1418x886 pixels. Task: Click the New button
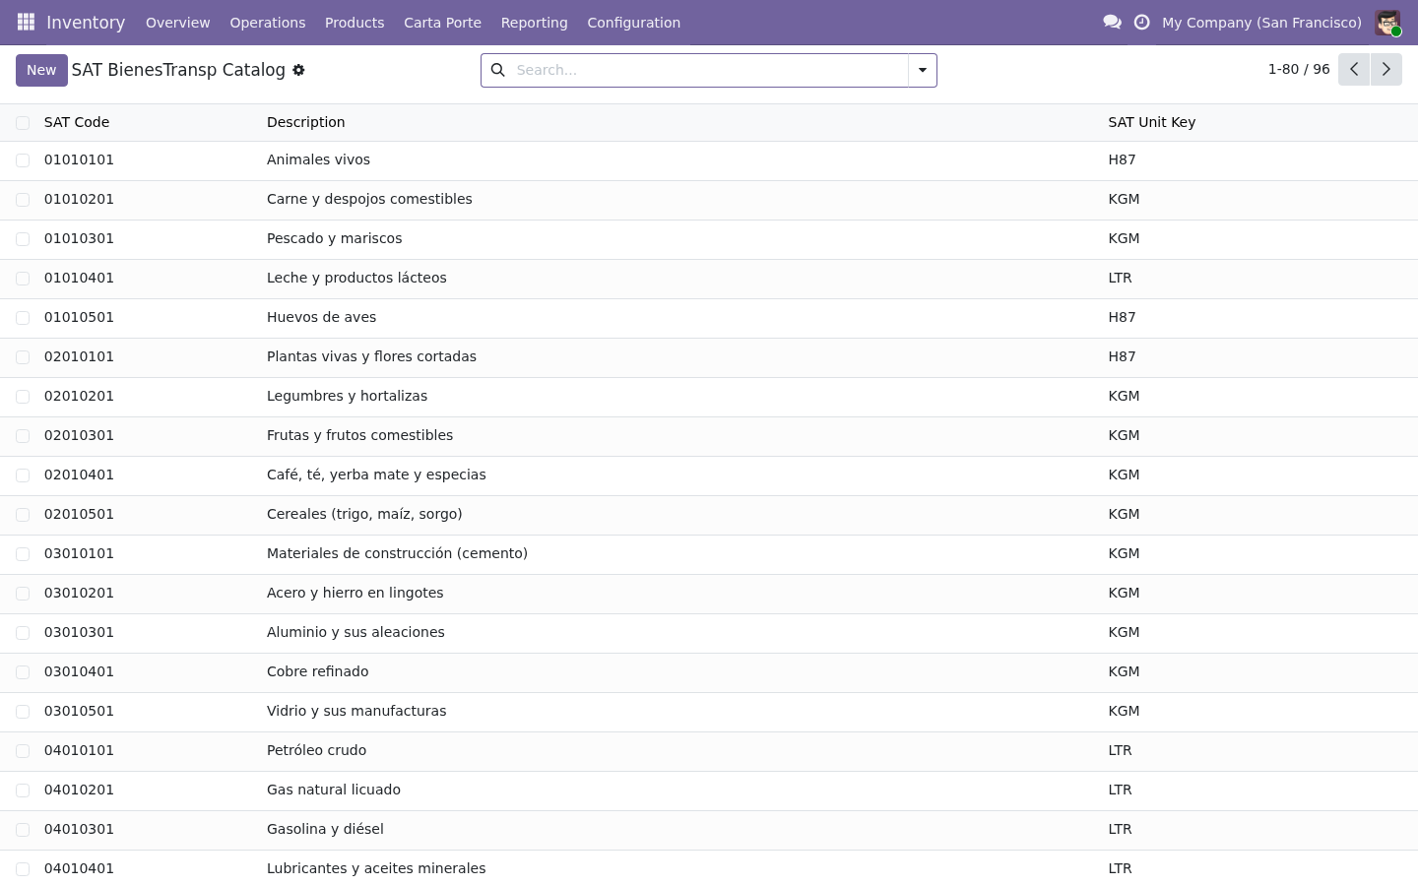point(41,70)
